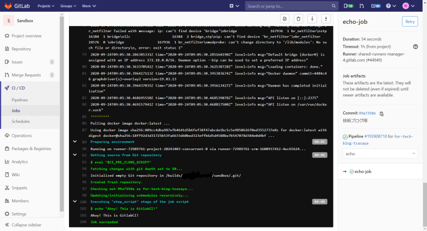Open the Projects menu
This screenshot has width=427, height=231.
[x=46, y=6]
